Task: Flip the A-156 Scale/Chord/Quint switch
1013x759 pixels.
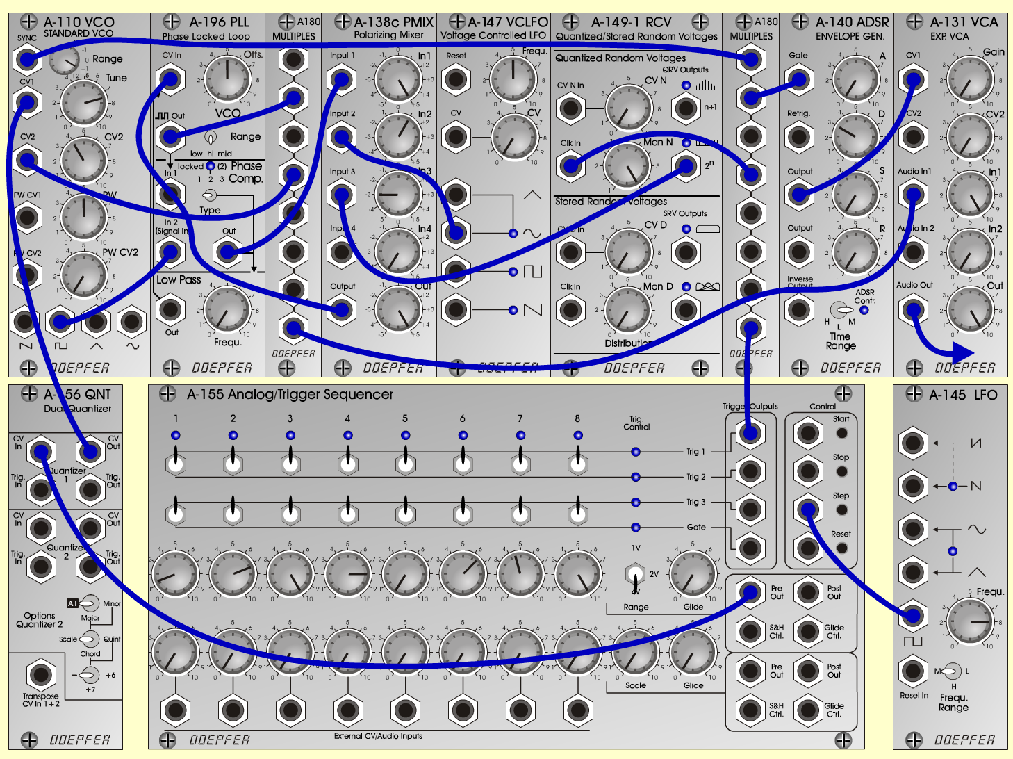Action: point(90,639)
